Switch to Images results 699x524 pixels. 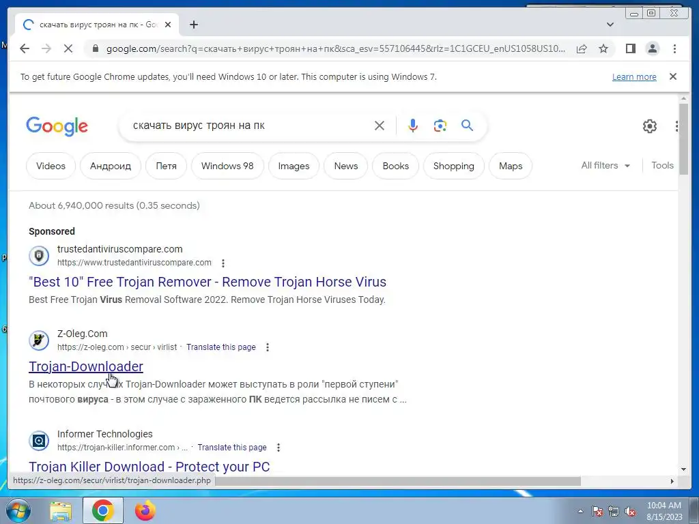[x=294, y=166]
